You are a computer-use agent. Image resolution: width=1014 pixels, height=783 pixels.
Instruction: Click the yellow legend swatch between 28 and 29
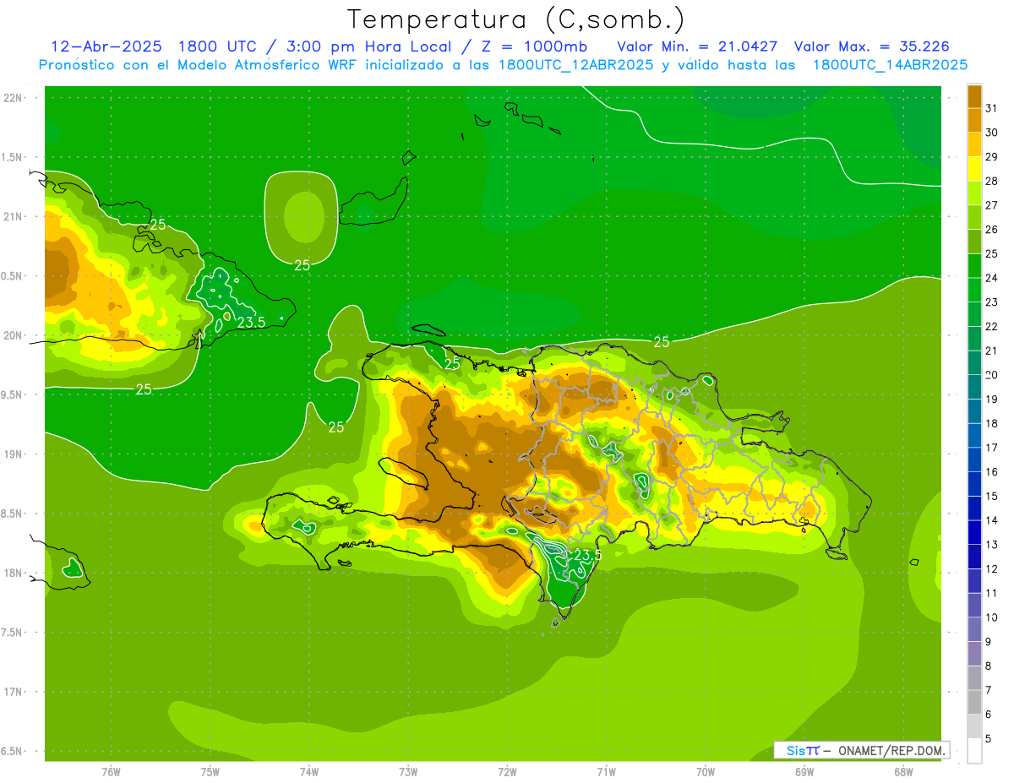pyautogui.click(x=974, y=168)
